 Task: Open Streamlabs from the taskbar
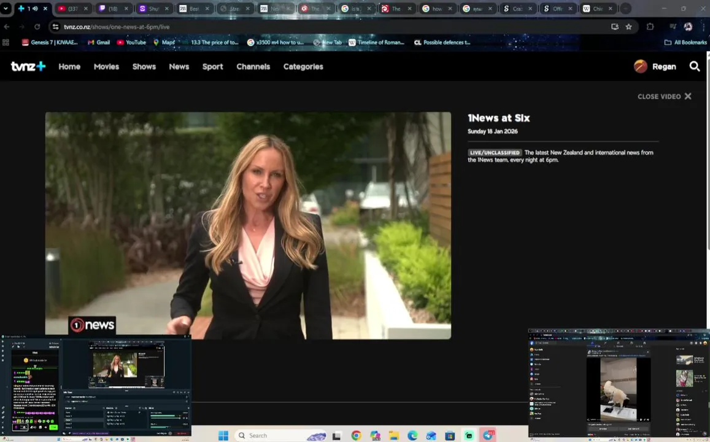pyautogui.click(x=469, y=436)
